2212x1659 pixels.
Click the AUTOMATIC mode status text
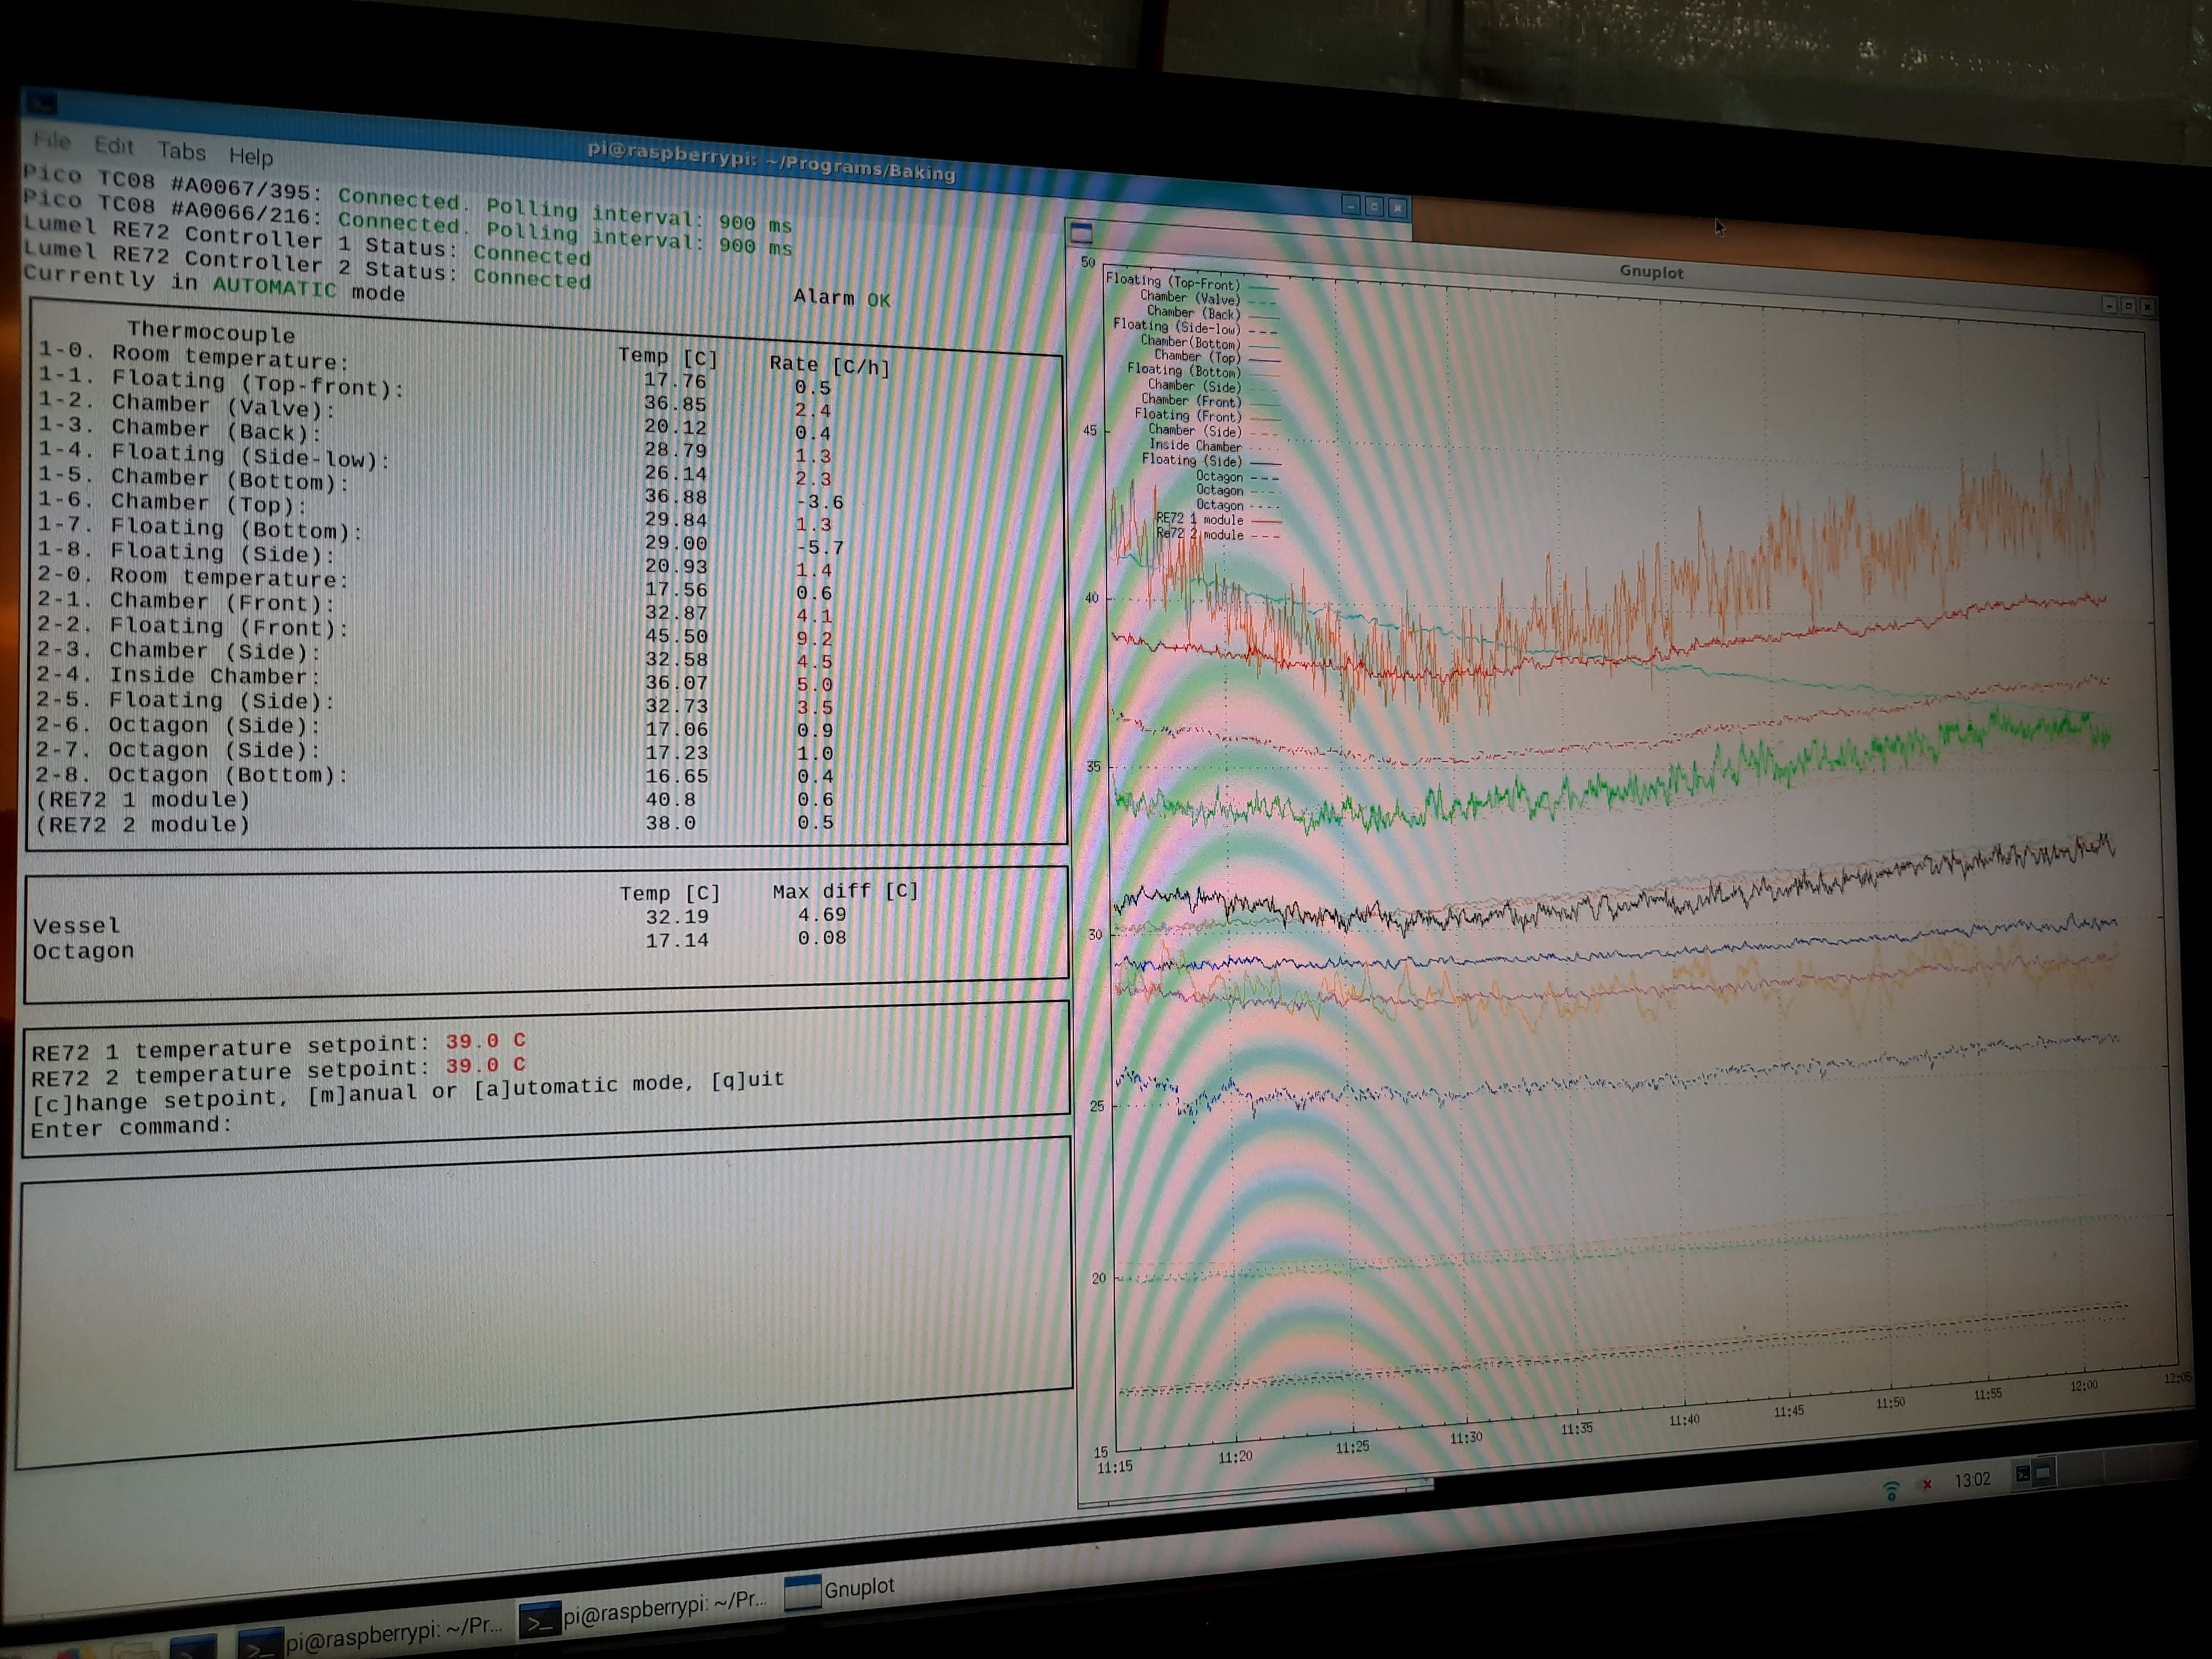pyautogui.click(x=274, y=287)
